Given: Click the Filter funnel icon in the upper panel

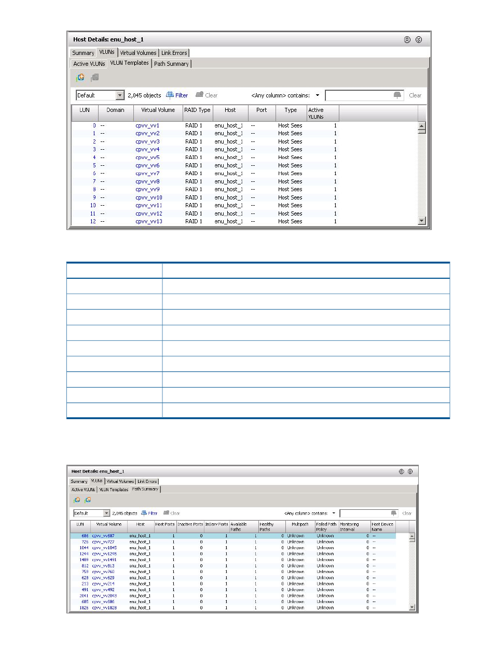Looking at the screenshot, I should [170, 95].
